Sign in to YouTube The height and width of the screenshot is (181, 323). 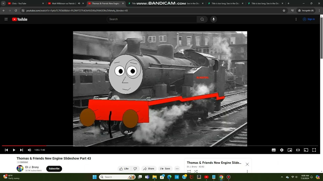[x=309, y=19]
